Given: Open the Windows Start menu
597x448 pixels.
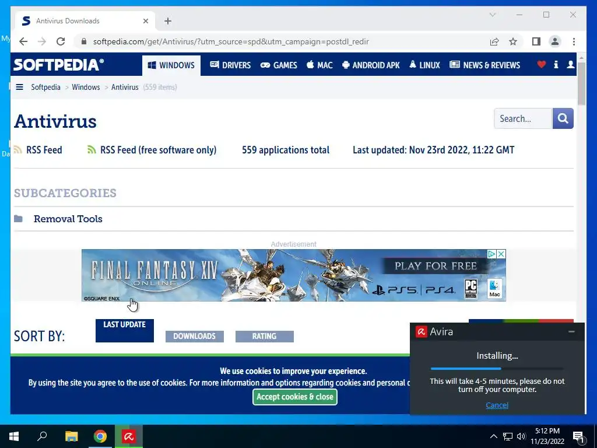Looking at the screenshot, I should [x=14, y=436].
